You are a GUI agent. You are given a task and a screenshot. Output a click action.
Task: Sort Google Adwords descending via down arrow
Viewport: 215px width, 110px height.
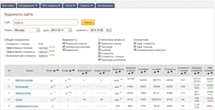coord(104,73)
